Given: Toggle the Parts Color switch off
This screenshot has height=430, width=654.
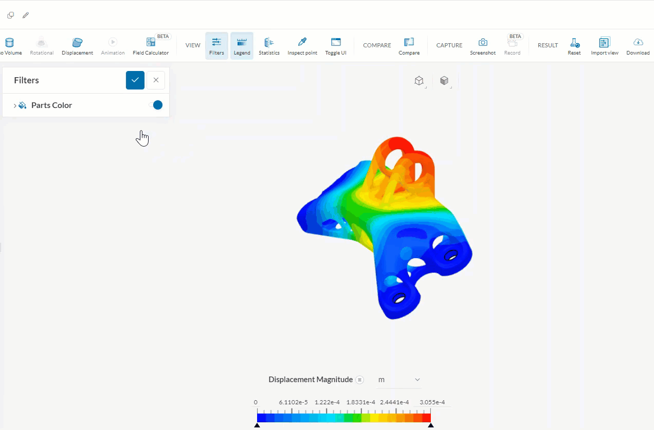Looking at the screenshot, I should tap(156, 105).
